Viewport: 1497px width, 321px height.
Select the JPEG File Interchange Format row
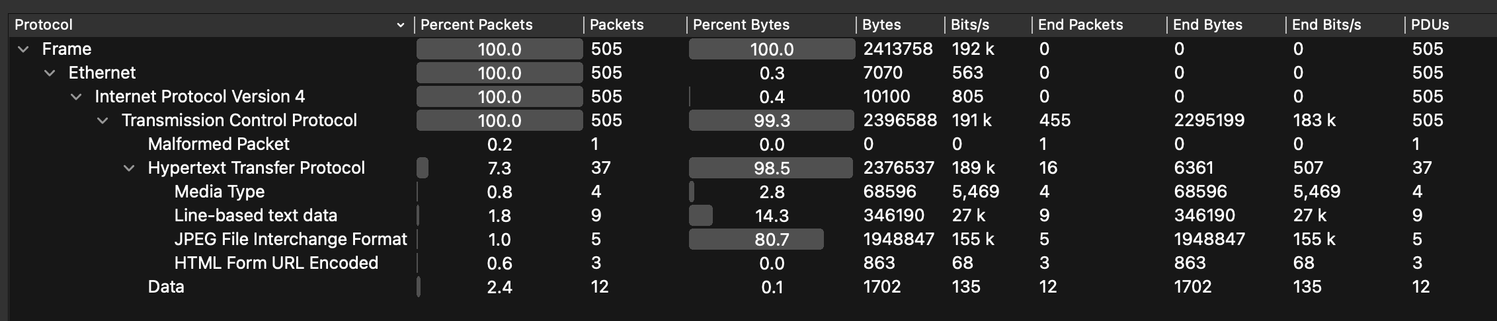pyautogui.click(x=290, y=239)
